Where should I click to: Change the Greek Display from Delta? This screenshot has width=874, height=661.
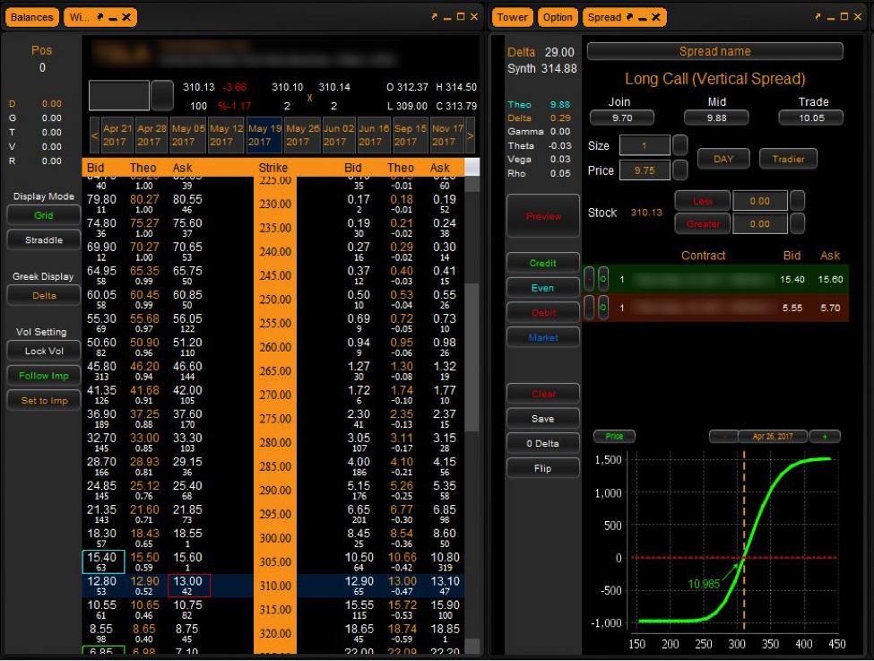click(x=44, y=295)
